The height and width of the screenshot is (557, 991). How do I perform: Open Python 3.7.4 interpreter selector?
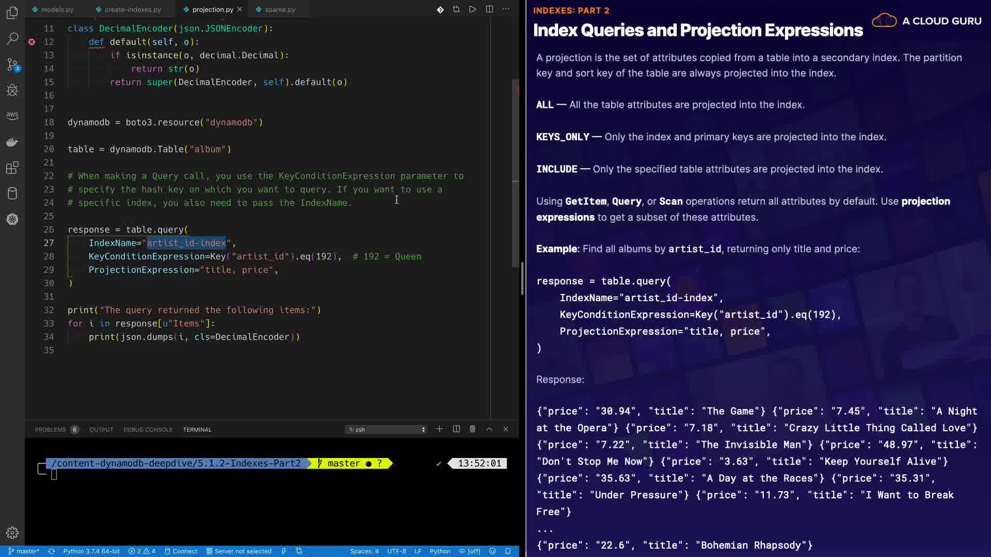[91, 551]
